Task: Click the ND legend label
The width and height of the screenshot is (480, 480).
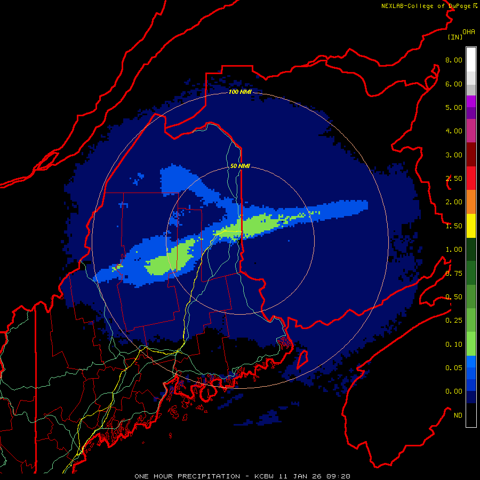Action: click(x=458, y=415)
